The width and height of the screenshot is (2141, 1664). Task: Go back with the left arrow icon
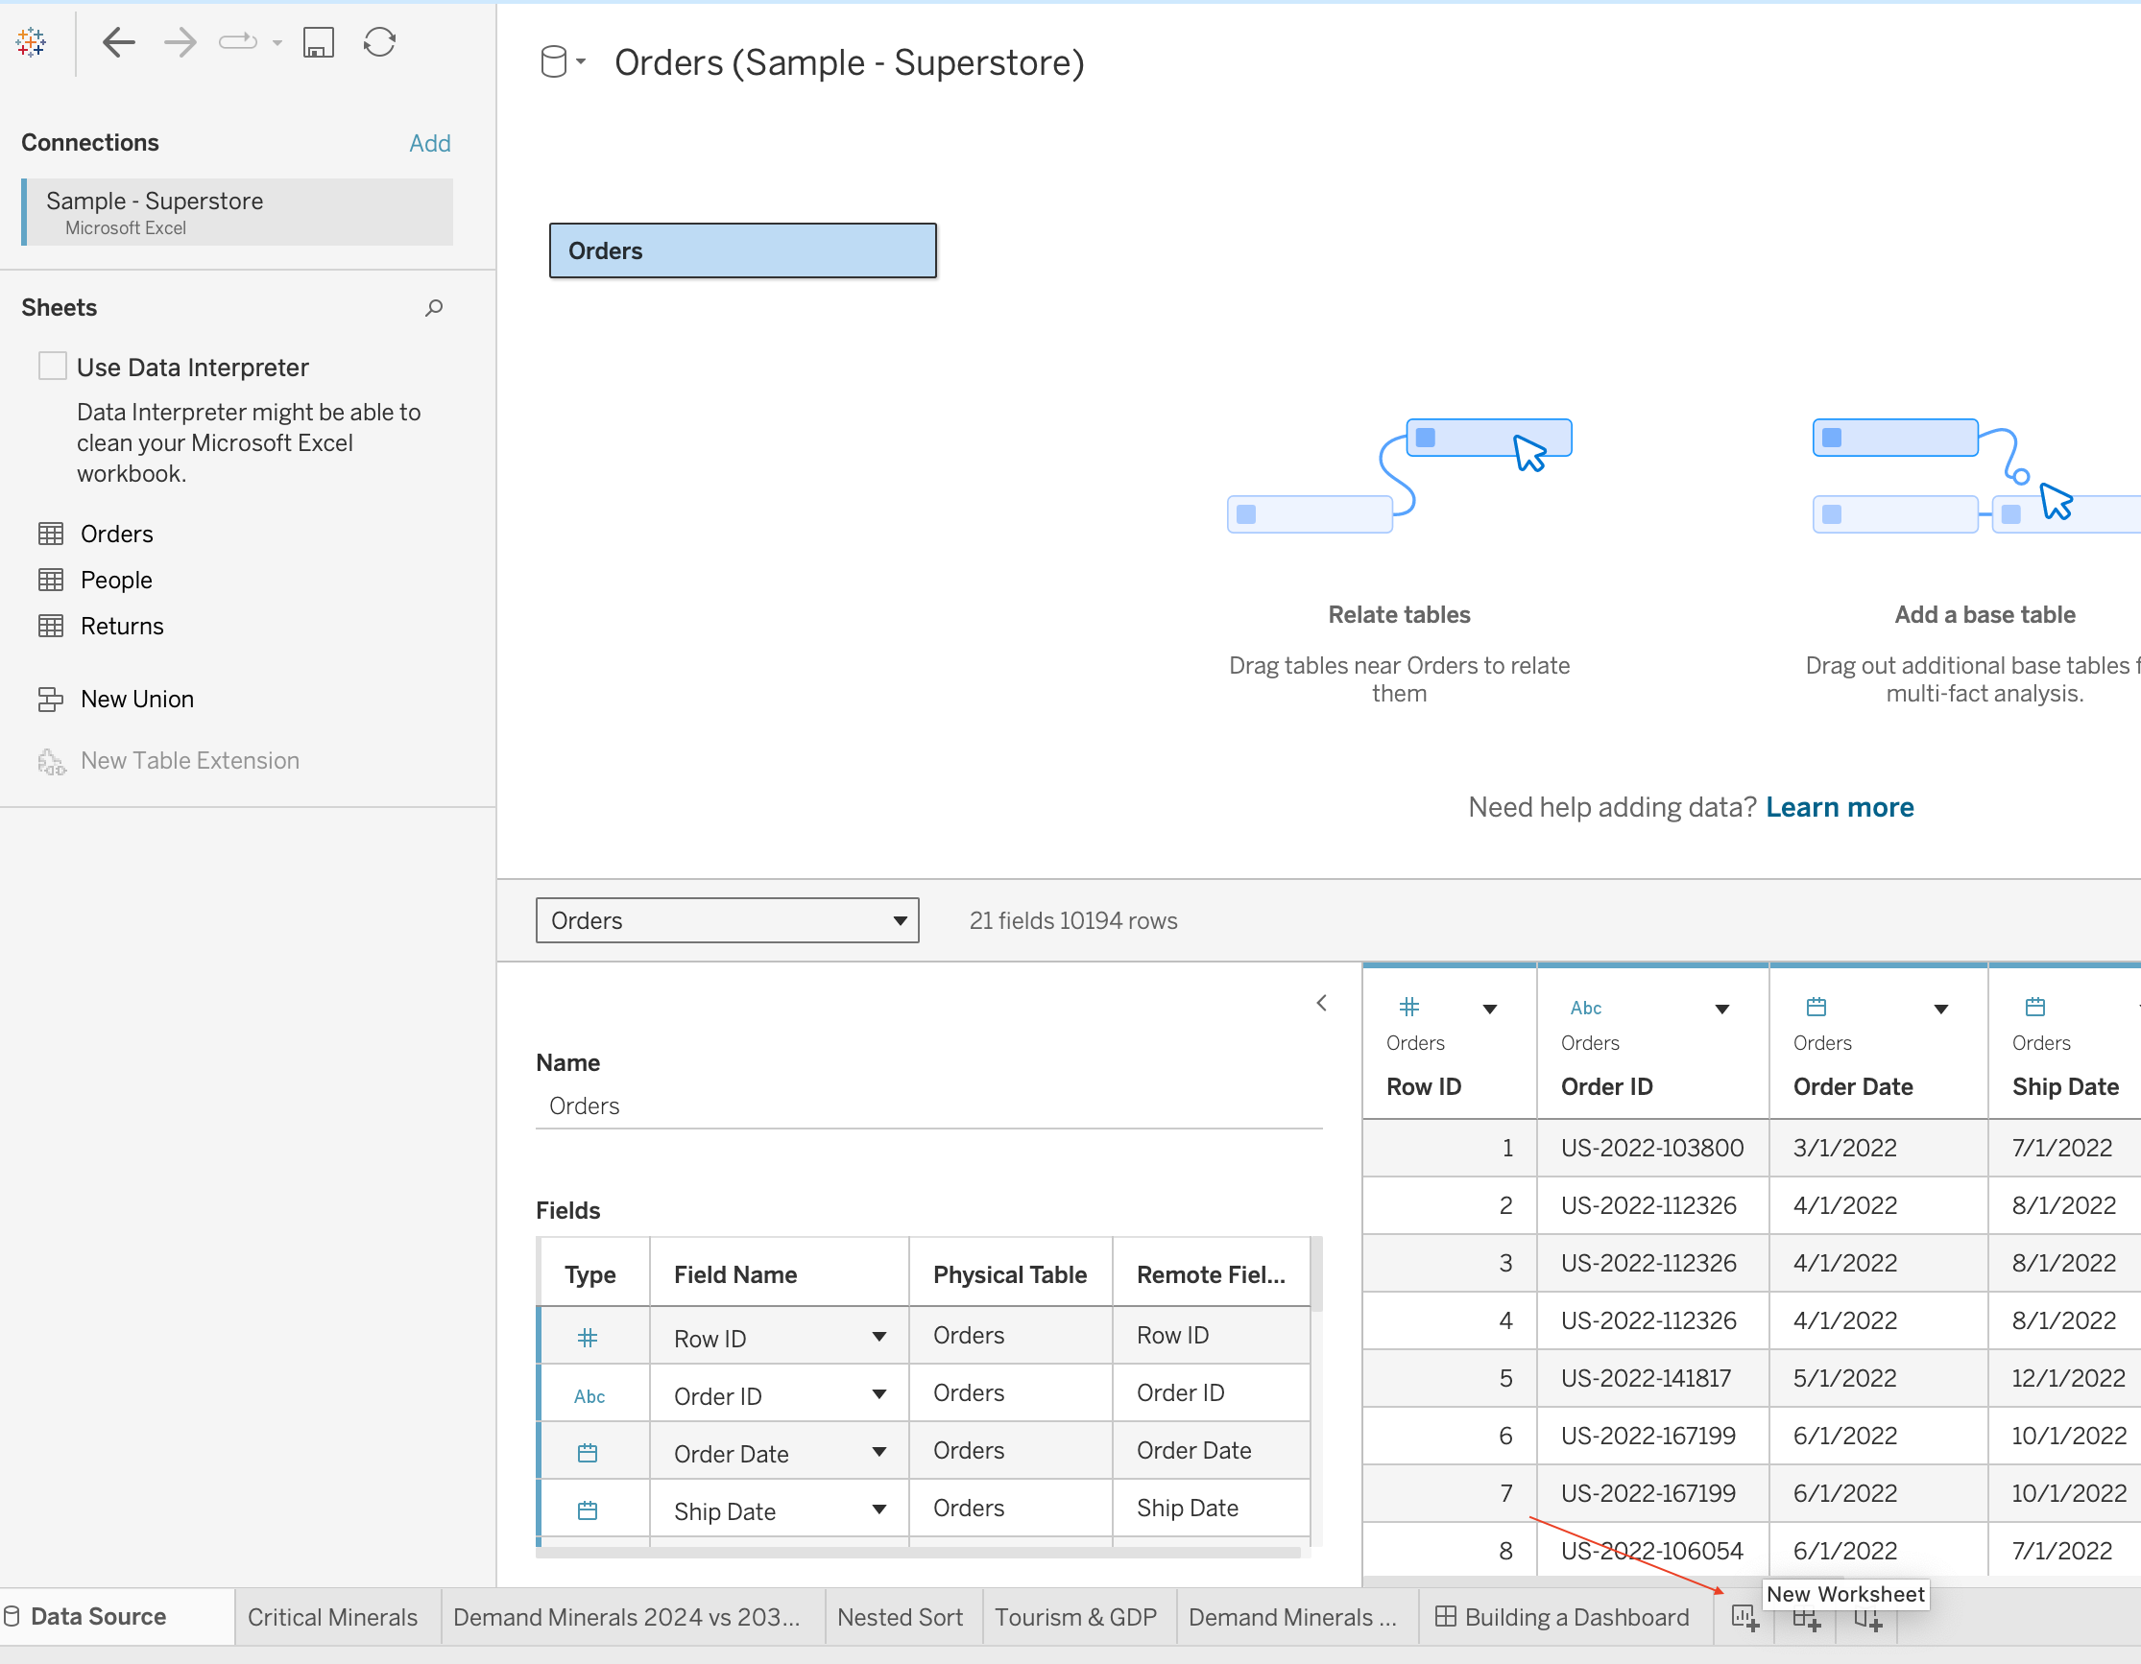point(119,42)
